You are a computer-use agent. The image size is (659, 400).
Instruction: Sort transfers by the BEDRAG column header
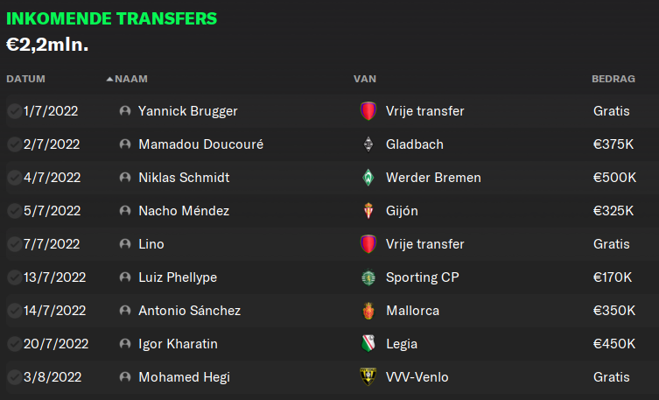pyautogui.click(x=613, y=79)
